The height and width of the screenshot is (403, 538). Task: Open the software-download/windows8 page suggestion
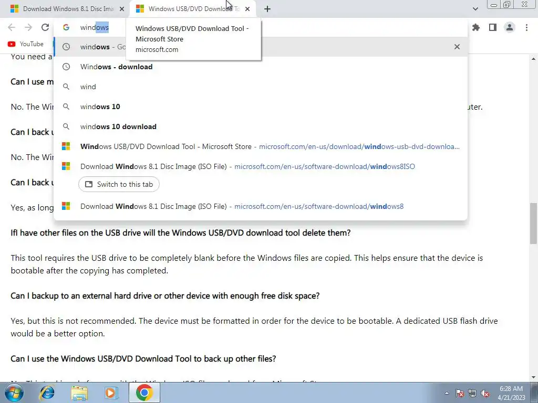[261, 206]
